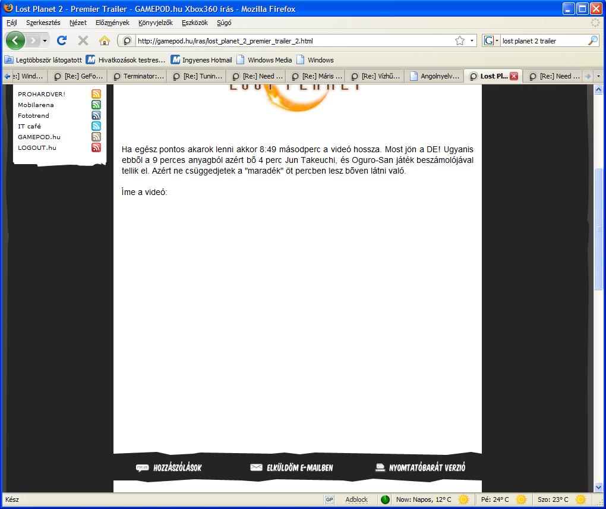Viewport: 606px width, 509px height.
Task: Click ELKÜLDÖM E-MAILBEN button
Action: click(x=291, y=467)
